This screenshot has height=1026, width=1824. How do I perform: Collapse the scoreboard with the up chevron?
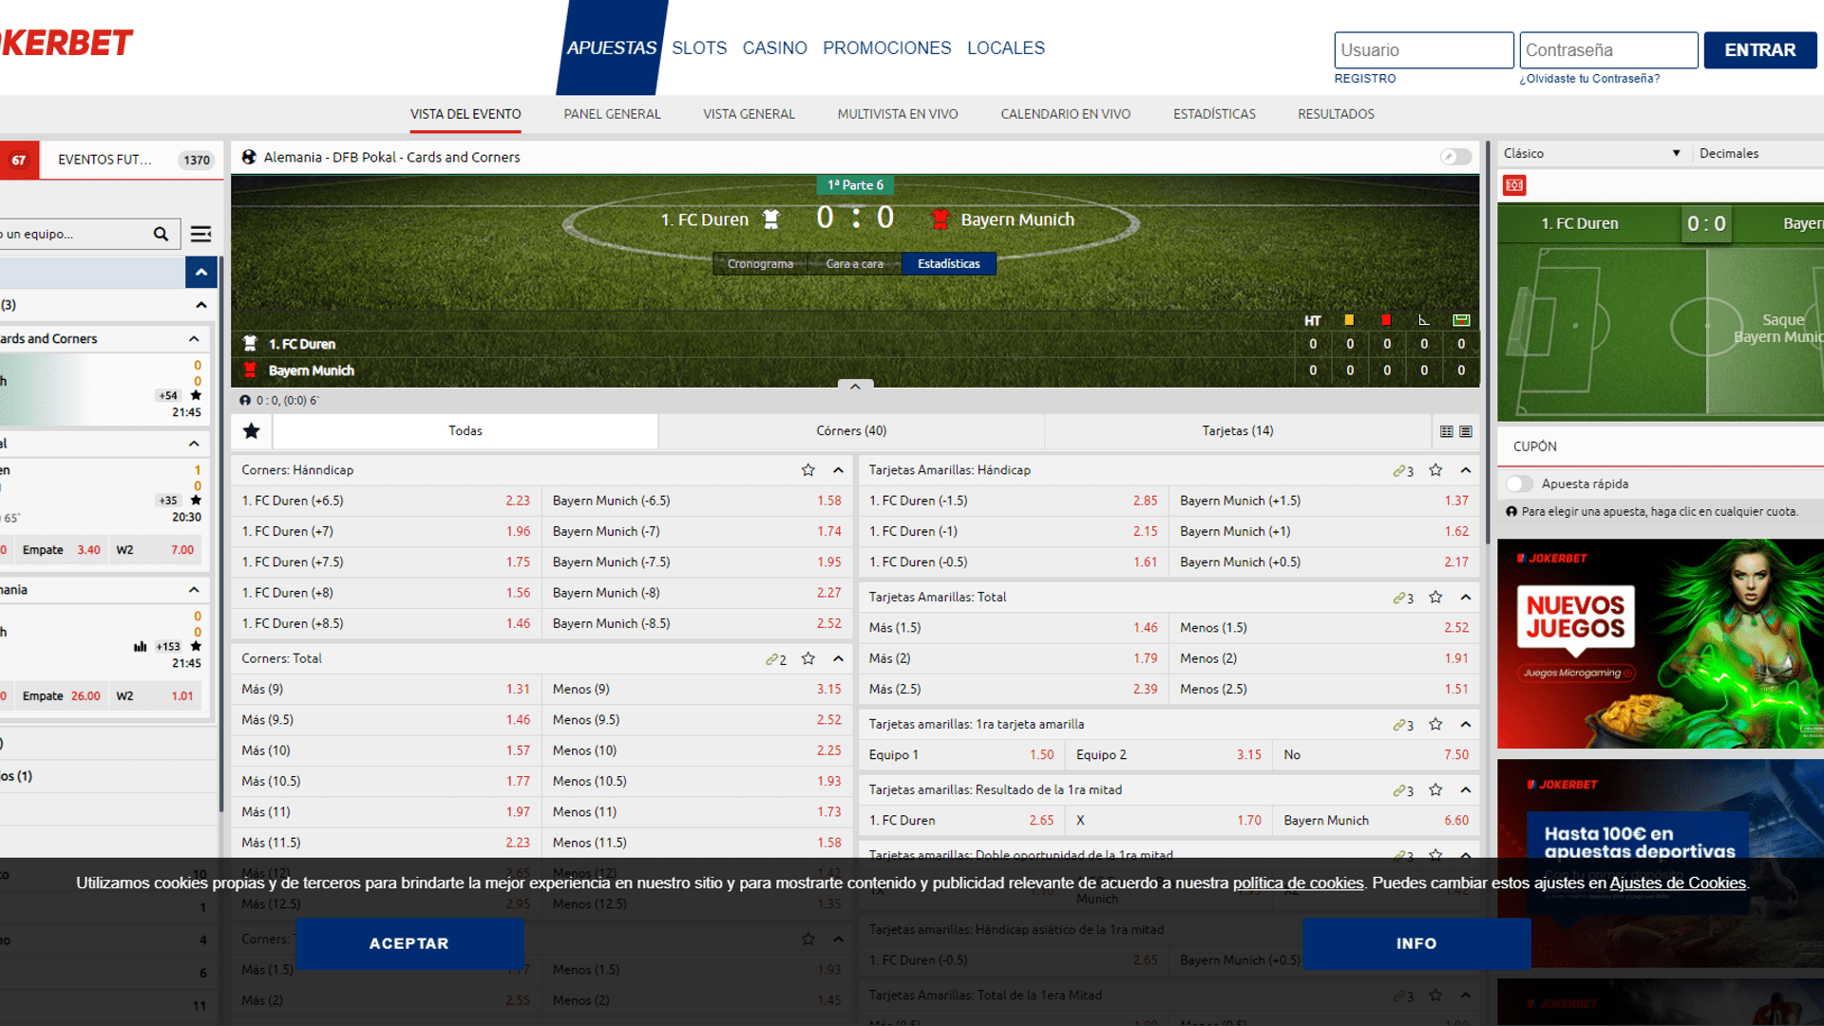pos(855,387)
